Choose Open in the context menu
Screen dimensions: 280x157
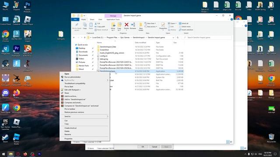[x=67, y=74]
